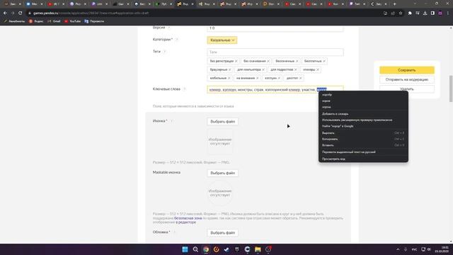Image resolution: width=453 pixels, height=255 pixels.
Task: Click the Удалить button
Action: tap(407, 89)
